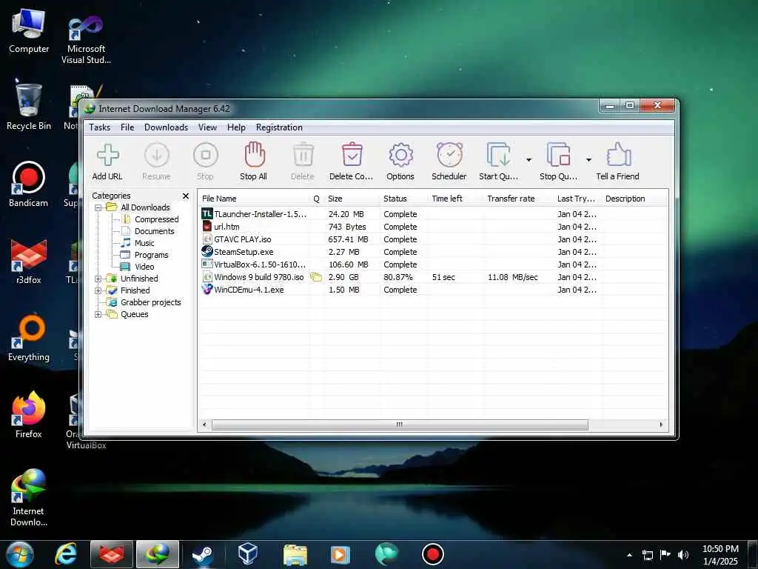Click the Stop All hand icon
The height and width of the screenshot is (569, 758).
pyautogui.click(x=255, y=155)
